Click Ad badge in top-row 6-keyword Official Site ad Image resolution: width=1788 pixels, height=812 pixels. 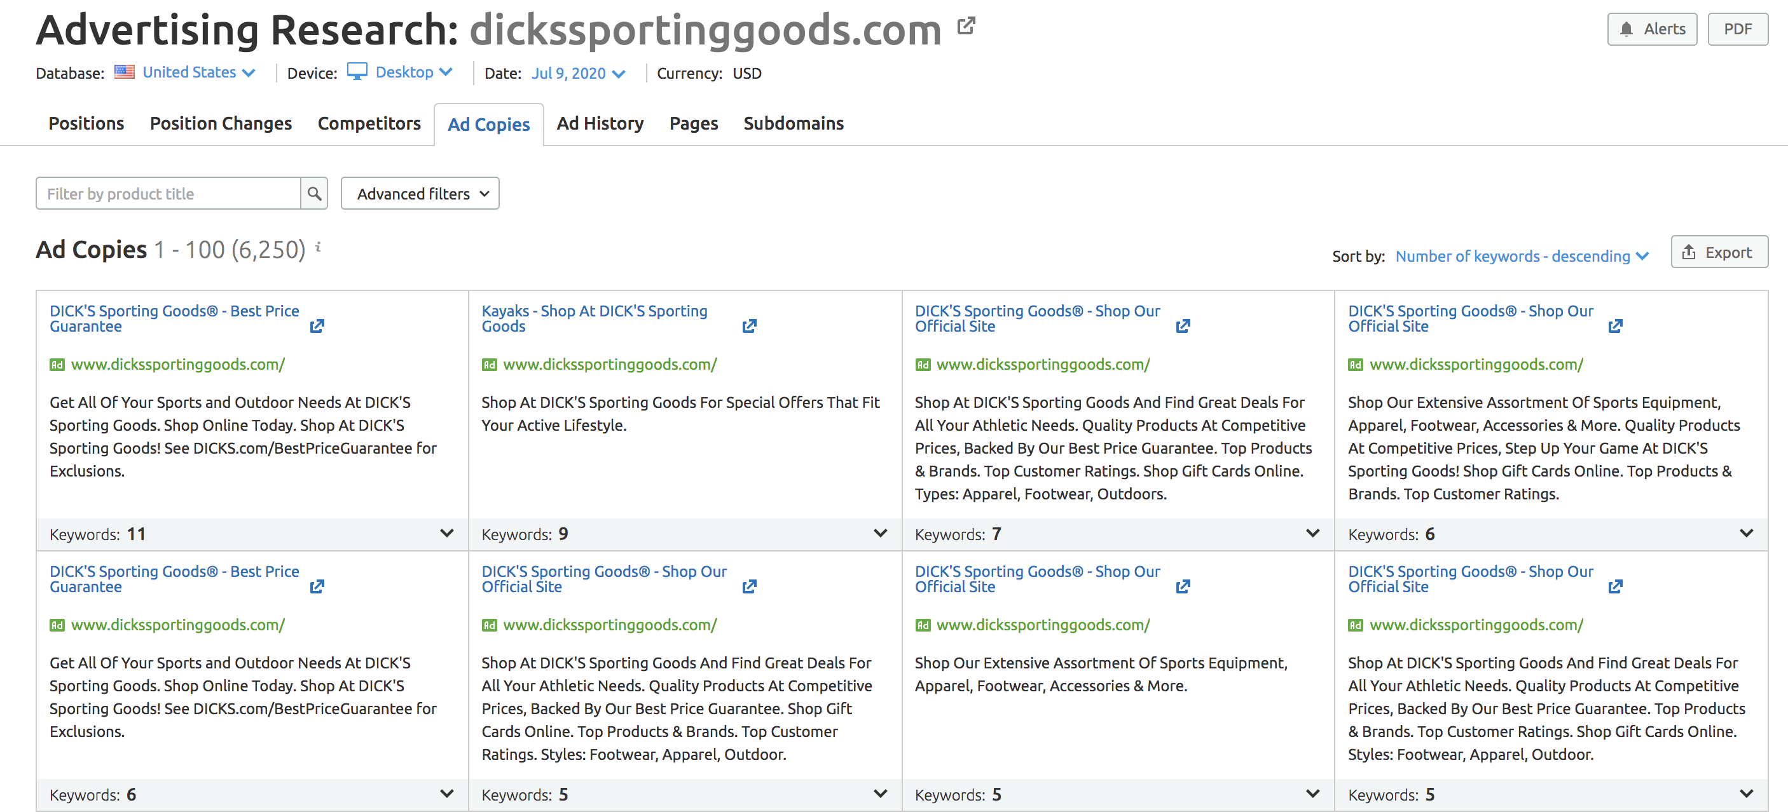coord(1356,365)
